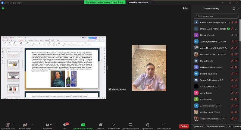
Task: Click green encryption shield icon
Action: click(3, 8)
